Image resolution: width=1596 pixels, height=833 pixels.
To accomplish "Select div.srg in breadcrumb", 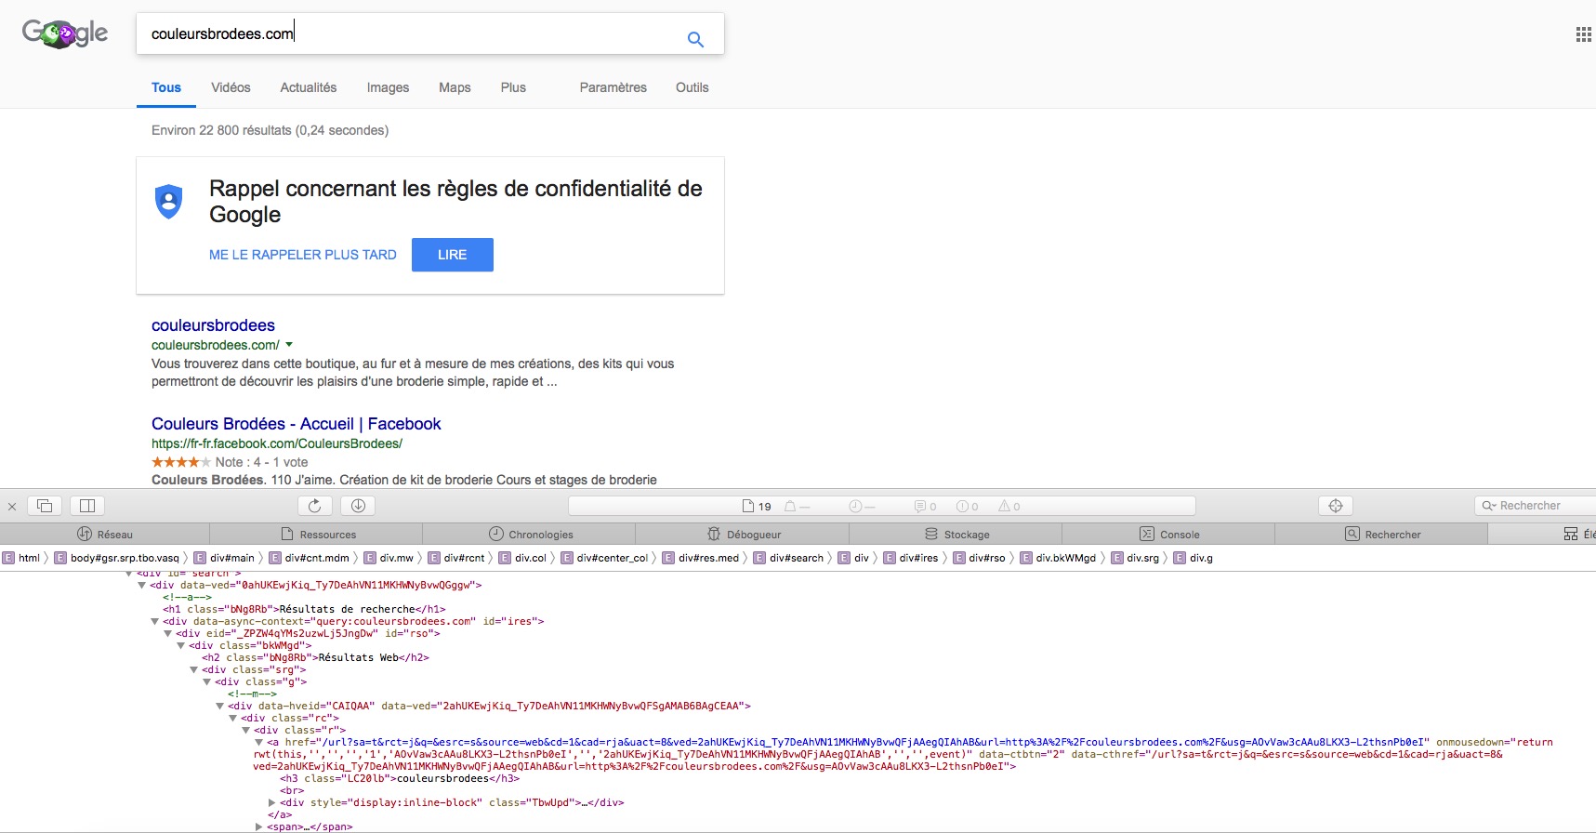I will click(1135, 558).
